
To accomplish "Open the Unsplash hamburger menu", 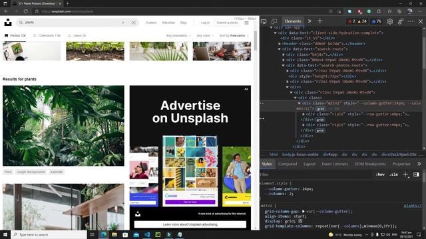I will 246,23.
